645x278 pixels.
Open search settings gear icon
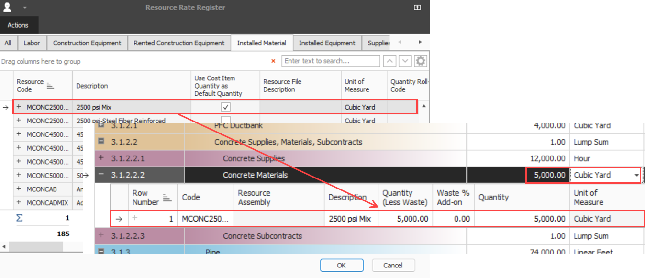[x=421, y=61]
